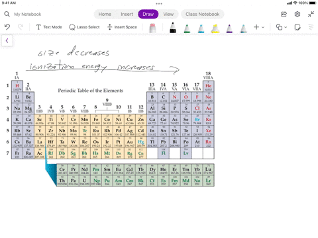
Task: Tap the Fe element cell
Action: 96,120
